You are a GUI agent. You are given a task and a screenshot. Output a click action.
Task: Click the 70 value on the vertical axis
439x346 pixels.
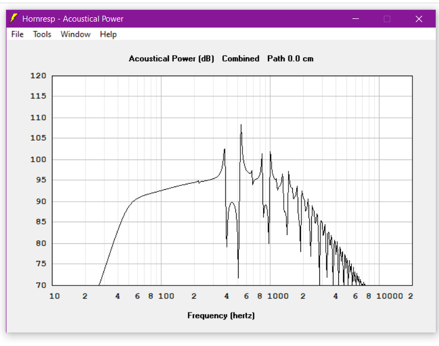(x=41, y=285)
